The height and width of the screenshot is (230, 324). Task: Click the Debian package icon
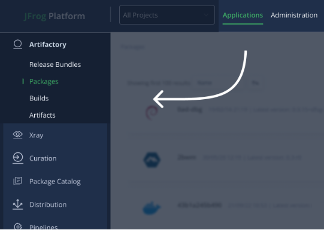click(x=152, y=112)
